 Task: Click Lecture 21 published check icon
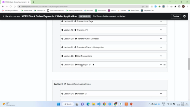click(x=62, y=47)
